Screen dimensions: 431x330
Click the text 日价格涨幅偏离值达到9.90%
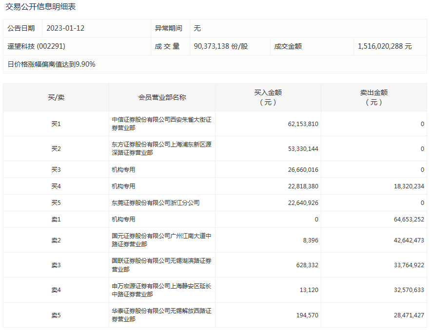pos(51,64)
